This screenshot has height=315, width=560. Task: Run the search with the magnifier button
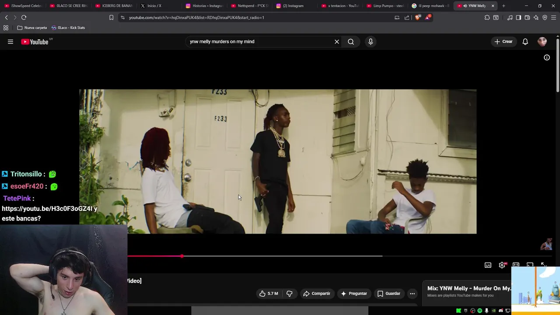click(x=351, y=42)
